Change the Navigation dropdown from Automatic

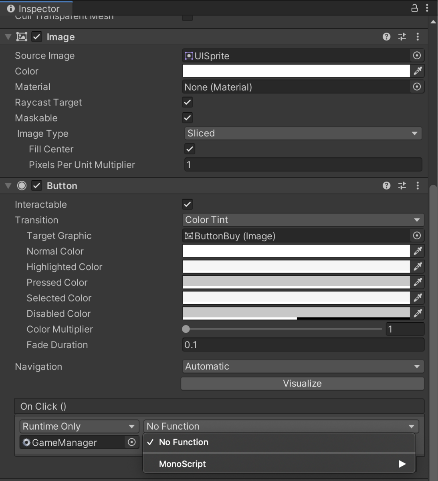[303, 366]
